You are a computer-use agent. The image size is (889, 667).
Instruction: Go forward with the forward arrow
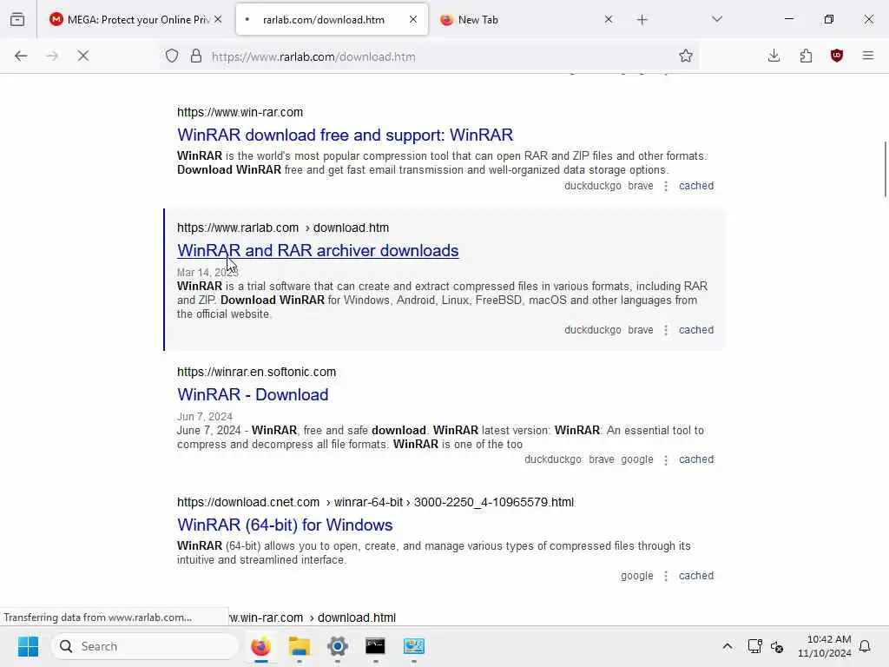click(52, 56)
